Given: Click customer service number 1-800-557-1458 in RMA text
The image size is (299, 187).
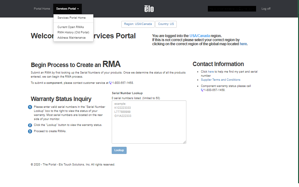Looking at the screenshot, I should point(123,83).
